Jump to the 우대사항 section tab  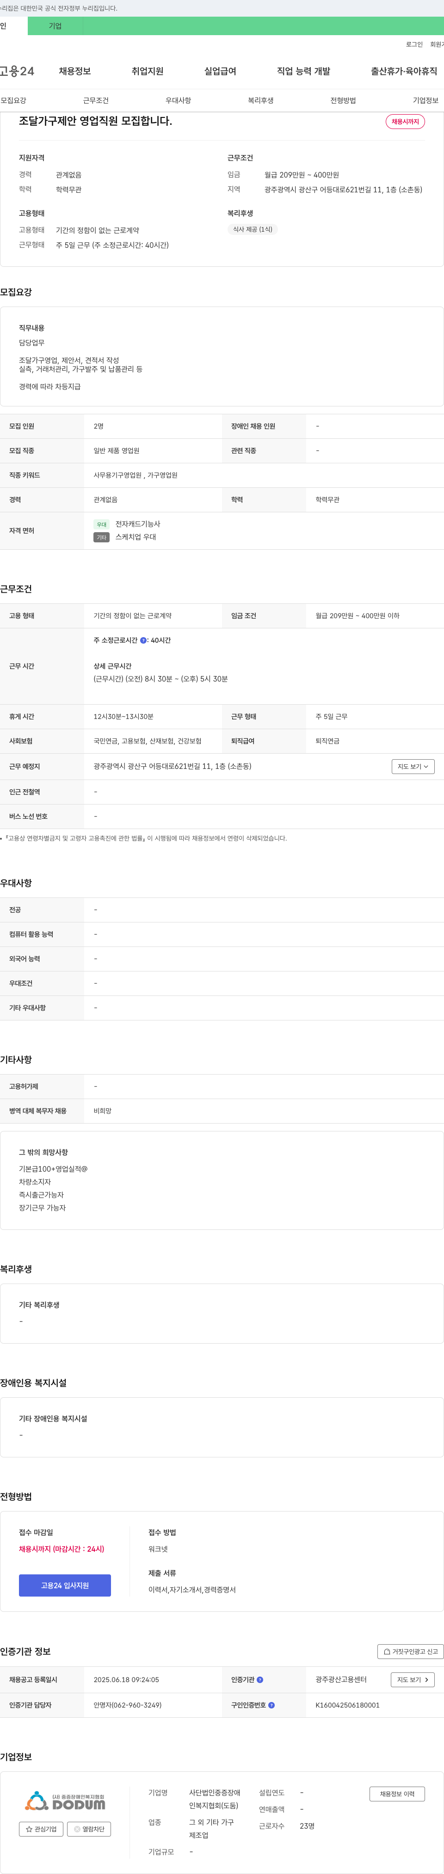pos(179,100)
